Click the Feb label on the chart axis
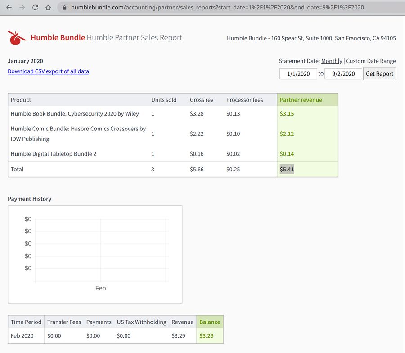 pyautogui.click(x=100, y=288)
